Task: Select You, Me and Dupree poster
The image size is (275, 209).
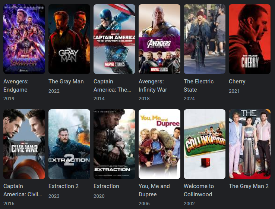Action: (159, 144)
